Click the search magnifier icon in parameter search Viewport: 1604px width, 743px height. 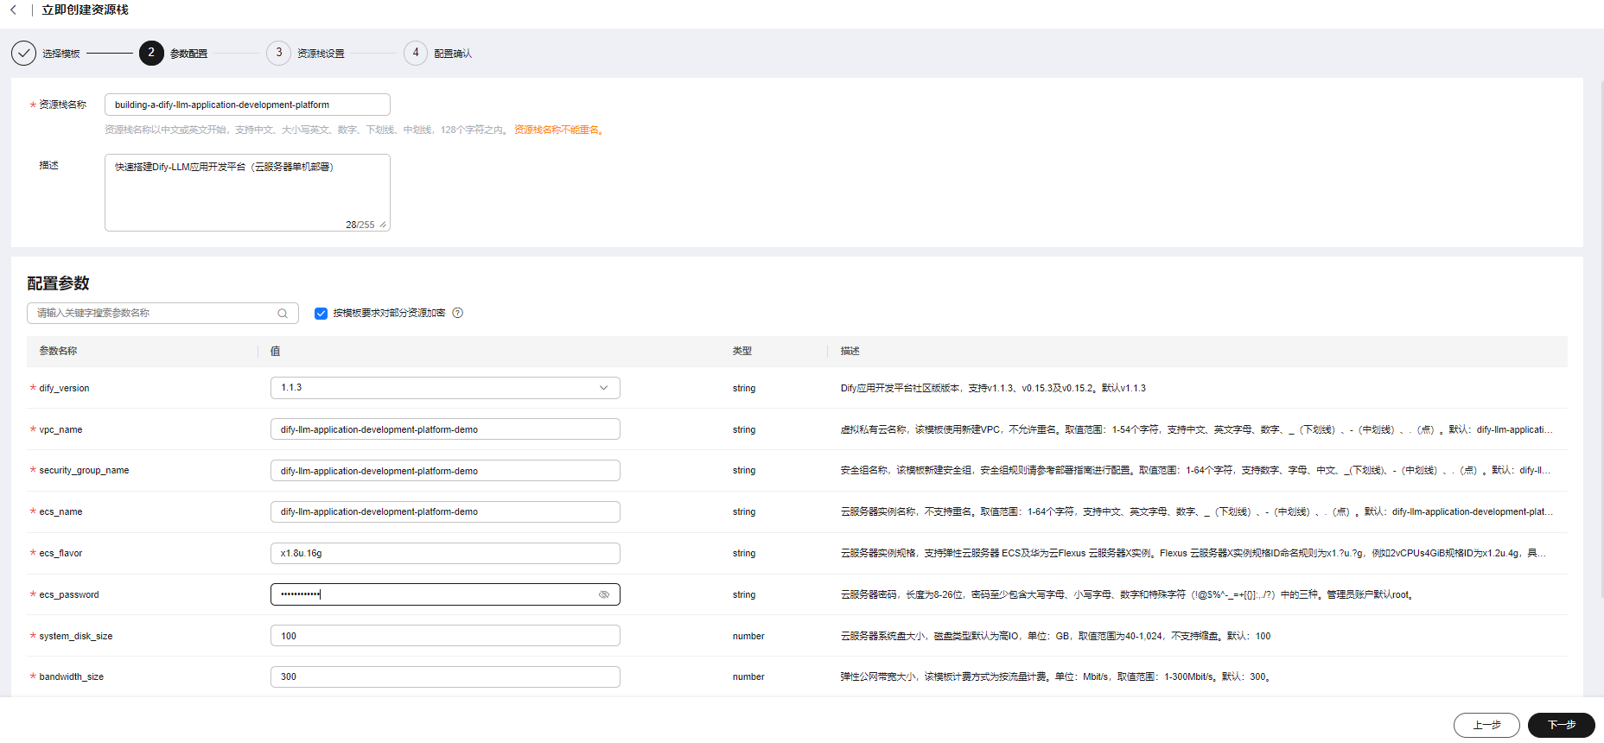283,314
